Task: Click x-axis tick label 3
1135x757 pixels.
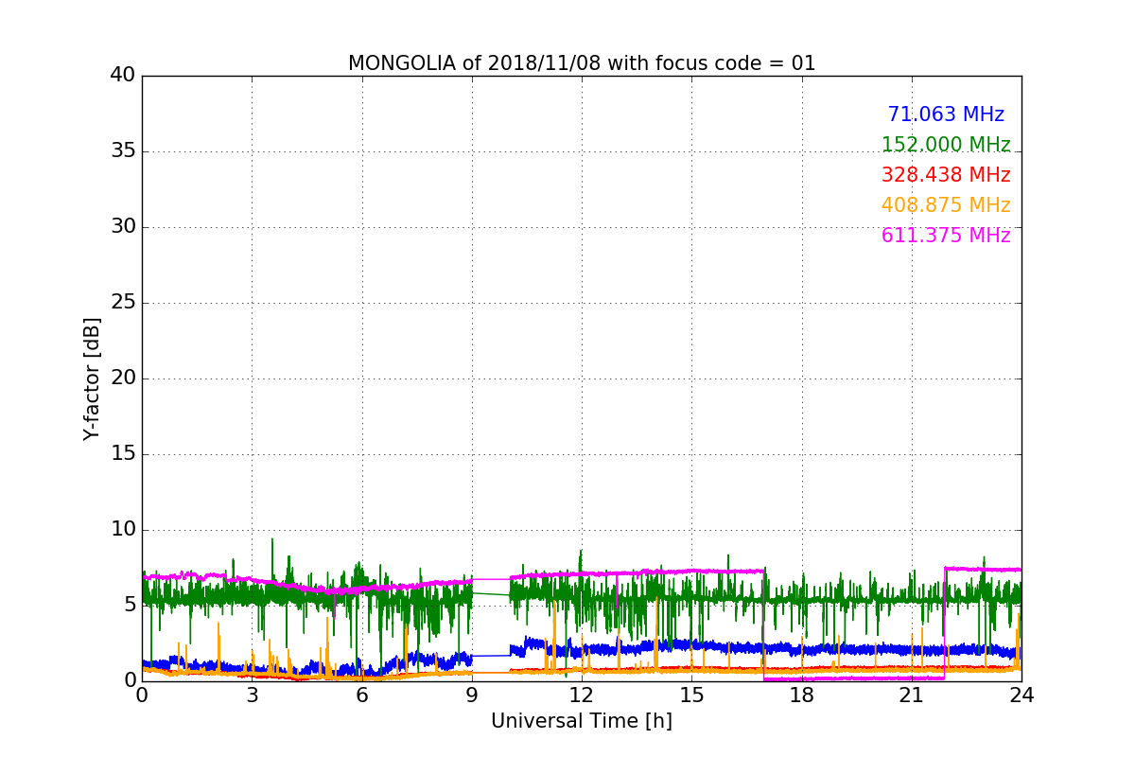Action: [x=252, y=695]
